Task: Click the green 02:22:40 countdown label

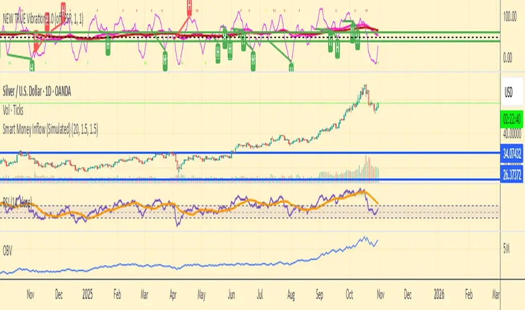Action: point(512,118)
